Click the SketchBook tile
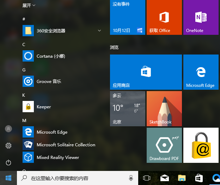The height and width of the screenshot is (185, 220). 164,108
